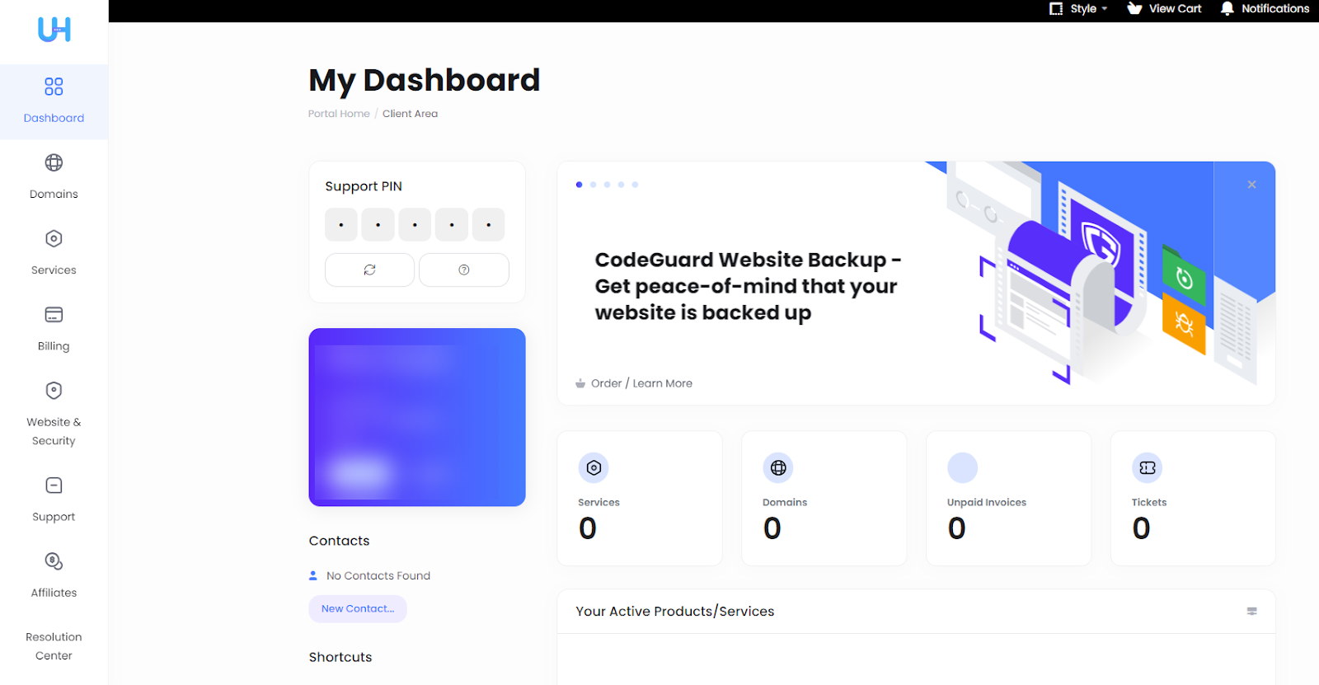Click the Tickets stat card icon

tap(1148, 468)
